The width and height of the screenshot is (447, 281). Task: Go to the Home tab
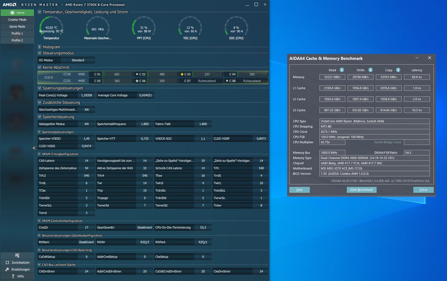click(17, 13)
